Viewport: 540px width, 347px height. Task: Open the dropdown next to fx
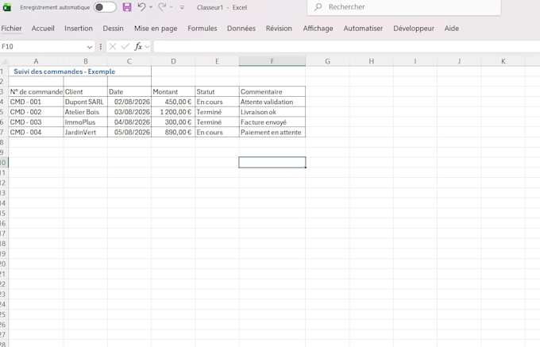(x=148, y=47)
